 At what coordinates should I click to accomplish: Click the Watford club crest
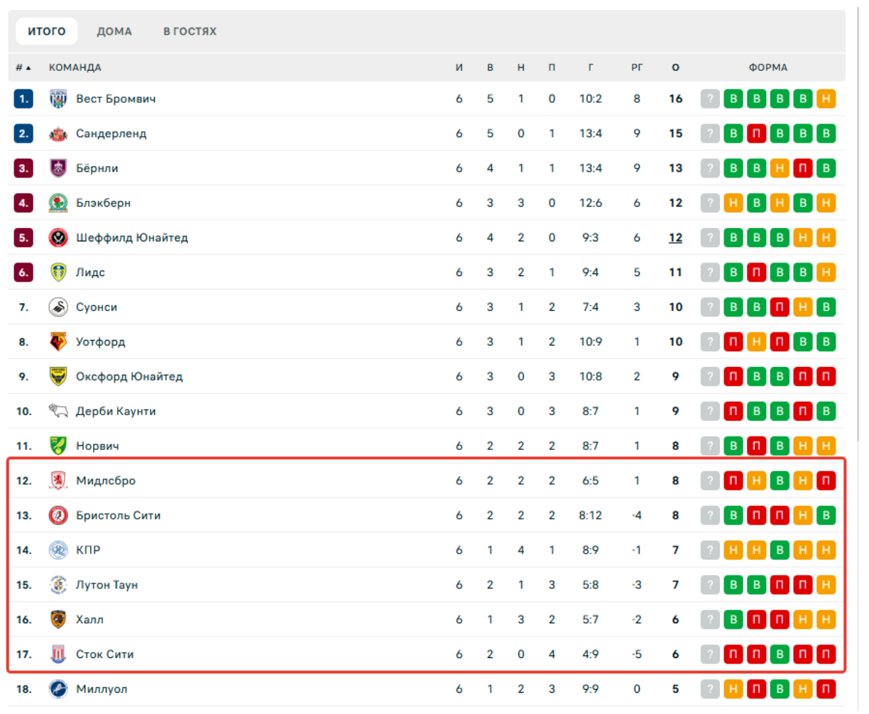click(x=58, y=342)
